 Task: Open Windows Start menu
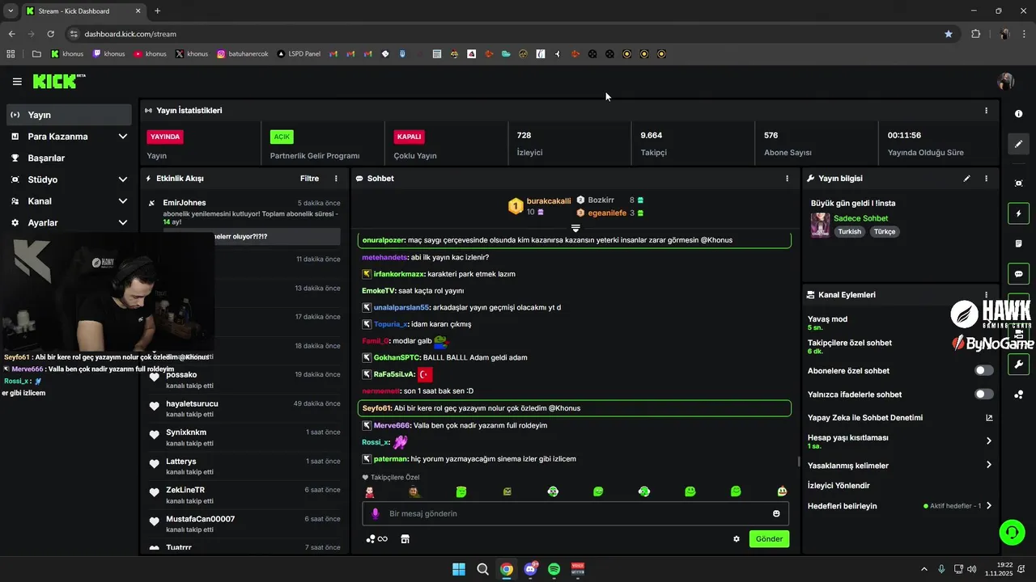tap(459, 569)
